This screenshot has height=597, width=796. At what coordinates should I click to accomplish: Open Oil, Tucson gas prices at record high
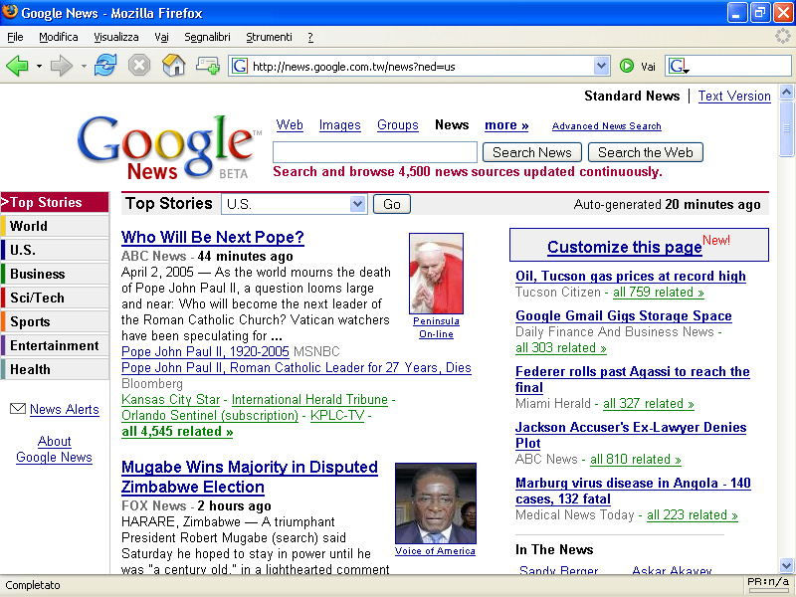[631, 277]
